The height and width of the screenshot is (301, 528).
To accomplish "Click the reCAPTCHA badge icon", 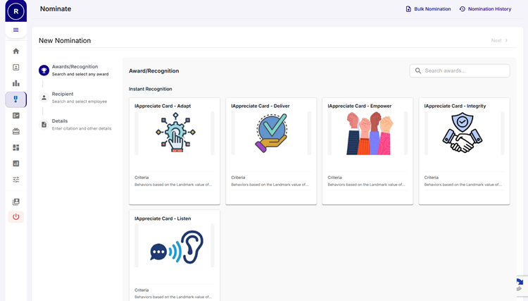I will [x=521, y=285].
